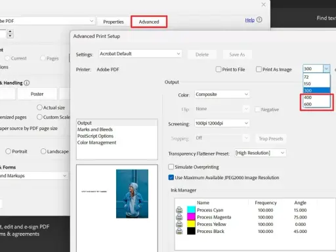Click the 15.000 angle value for Cyan
336x252 pixels.
click(300, 210)
